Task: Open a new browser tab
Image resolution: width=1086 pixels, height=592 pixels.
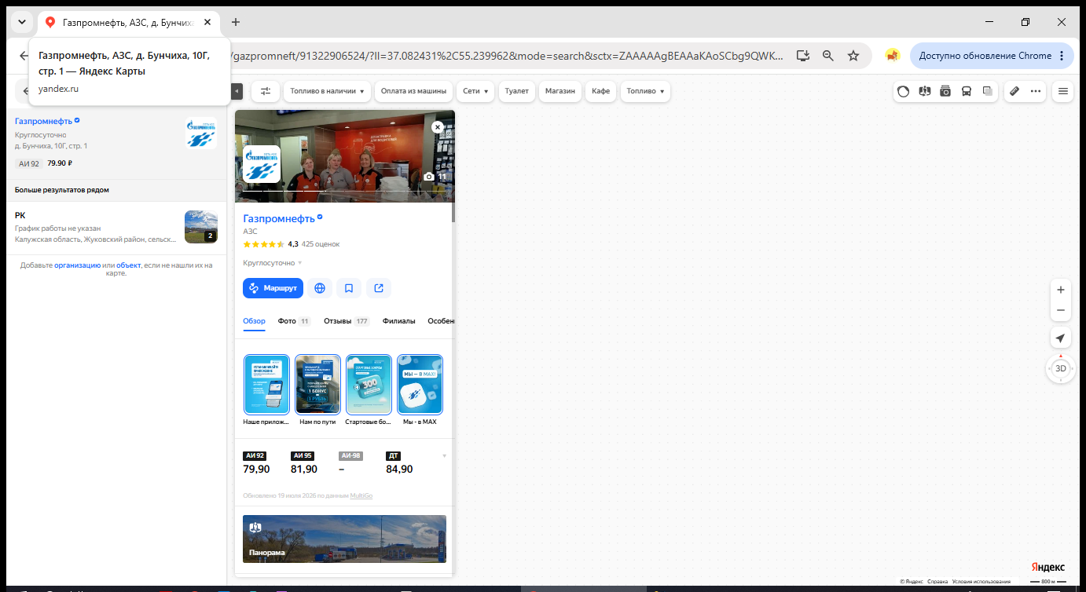Action: [236, 22]
